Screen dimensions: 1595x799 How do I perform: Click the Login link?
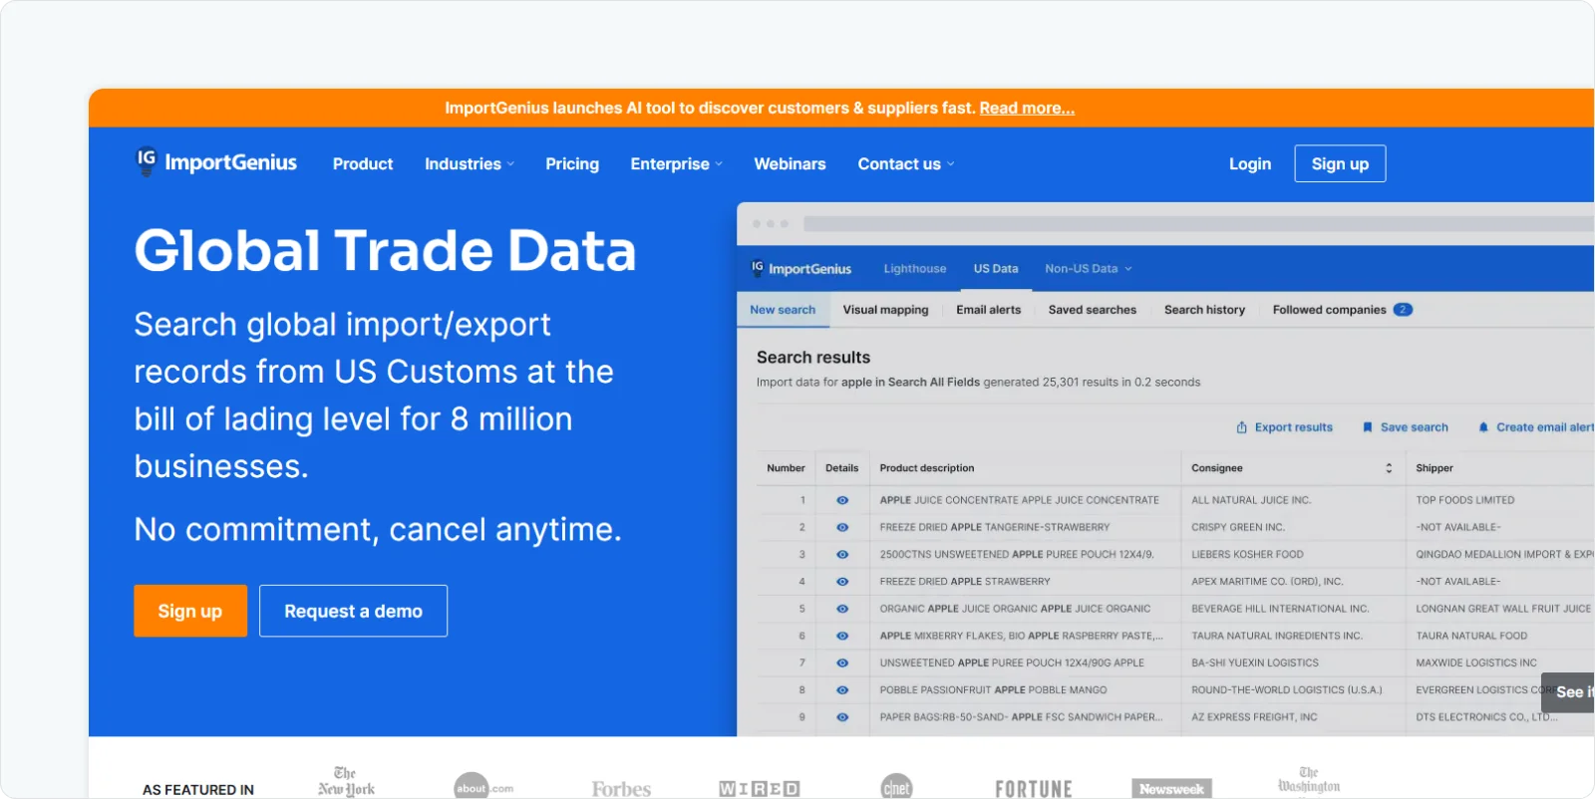1250,164
